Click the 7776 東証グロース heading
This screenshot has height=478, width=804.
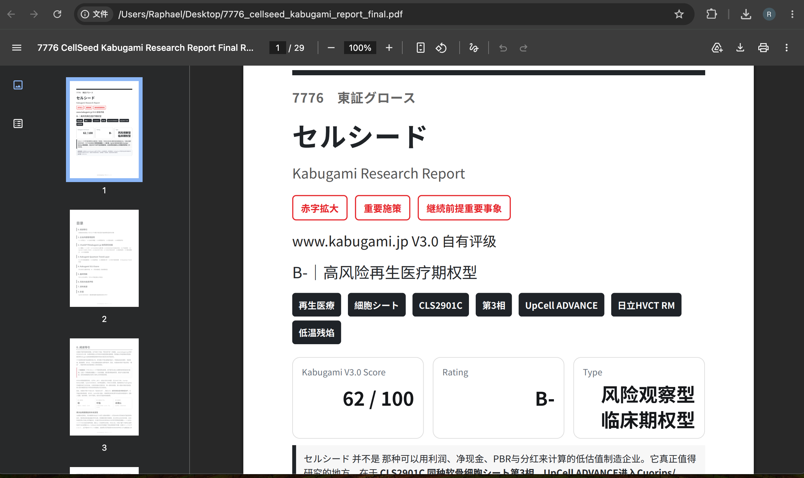[354, 98]
